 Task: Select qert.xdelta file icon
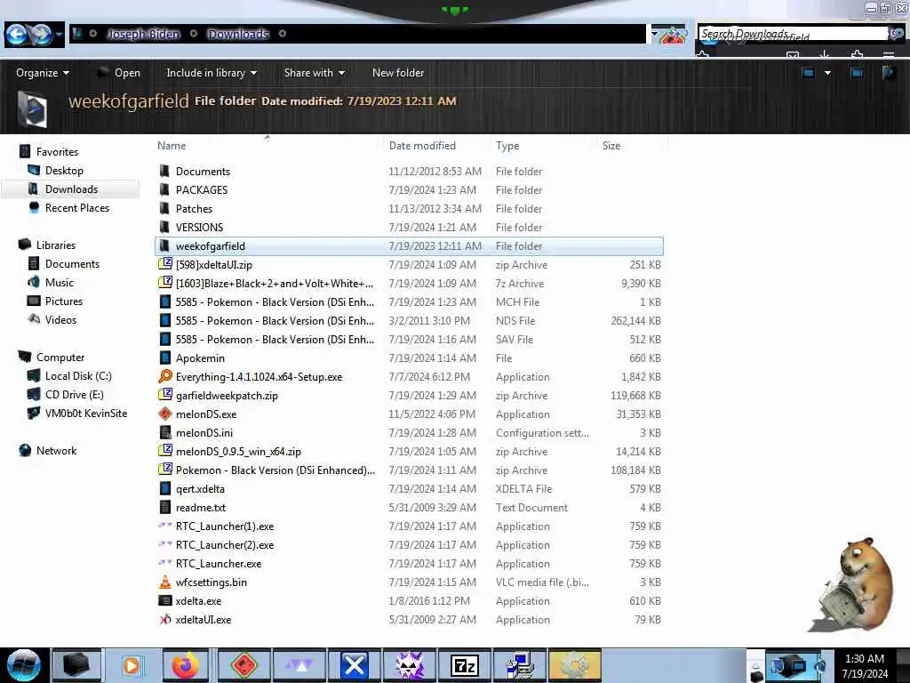click(x=165, y=488)
